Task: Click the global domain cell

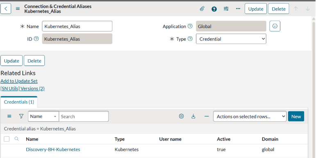Action: tap(268, 149)
